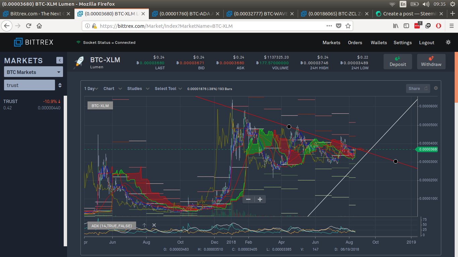Click the chart Share button
This screenshot has width=458, height=257.
pos(418,88)
